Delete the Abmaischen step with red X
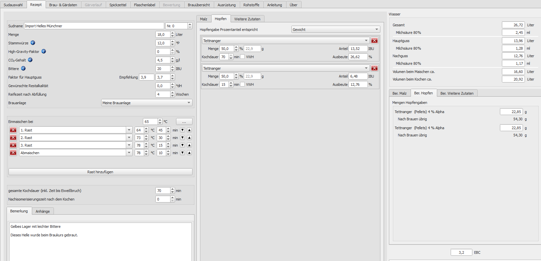The width and height of the screenshot is (541, 261). (13, 153)
